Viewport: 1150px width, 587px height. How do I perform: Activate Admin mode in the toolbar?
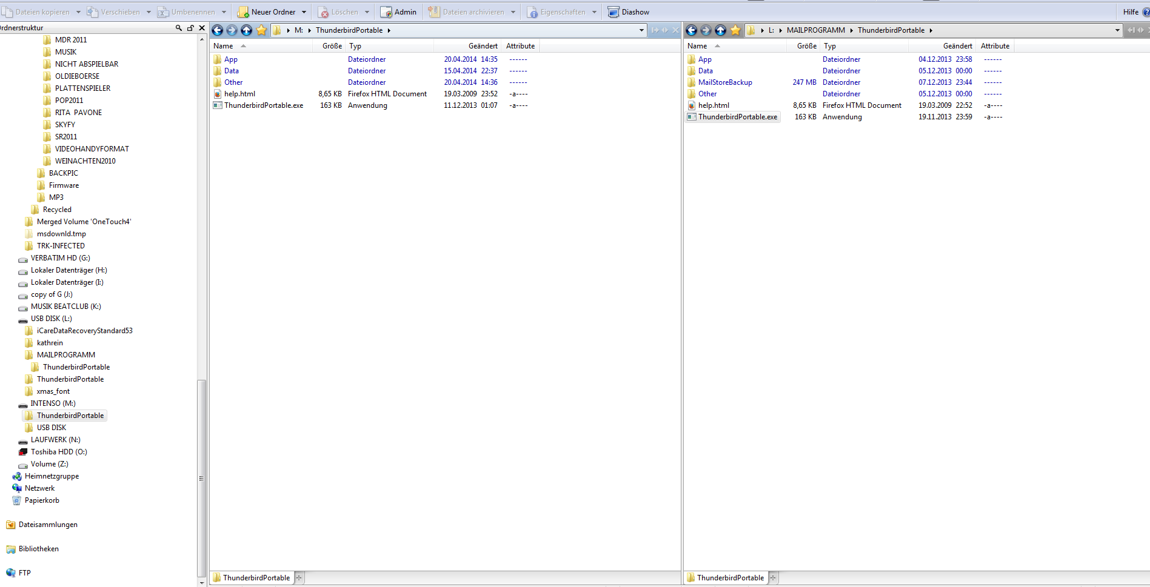point(398,12)
